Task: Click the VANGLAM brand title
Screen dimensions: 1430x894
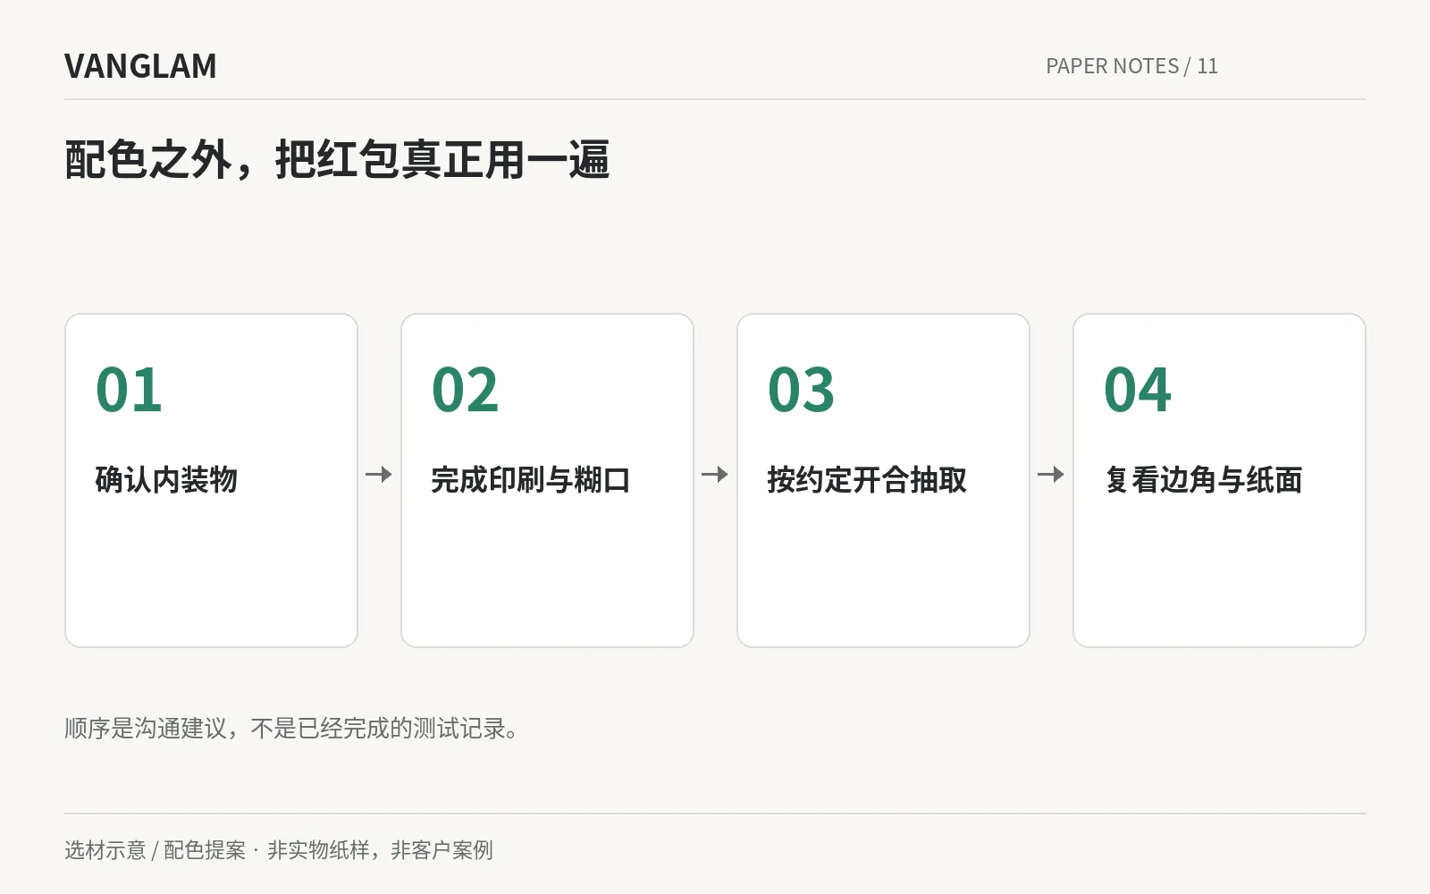Action: (140, 66)
